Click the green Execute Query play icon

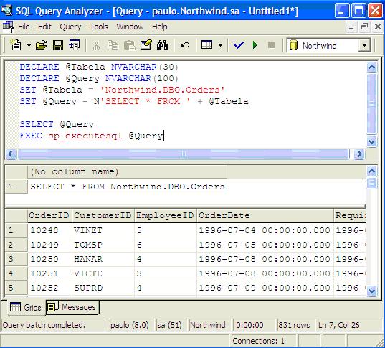(x=255, y=45)
